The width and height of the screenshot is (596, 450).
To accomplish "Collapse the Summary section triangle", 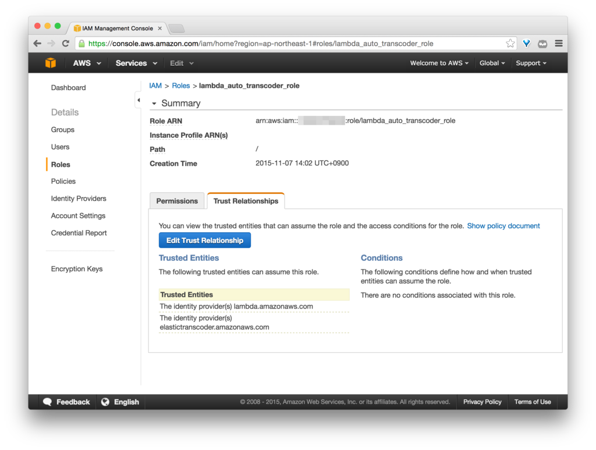I will (x=154, y=104).
